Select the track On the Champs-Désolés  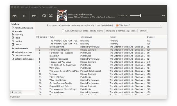101,83
